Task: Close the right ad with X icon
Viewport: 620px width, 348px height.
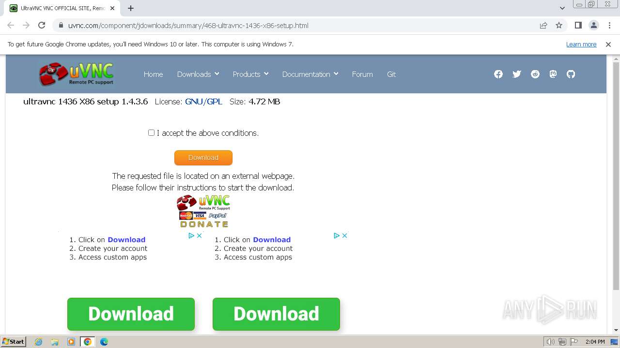Action: pos(344,236)
